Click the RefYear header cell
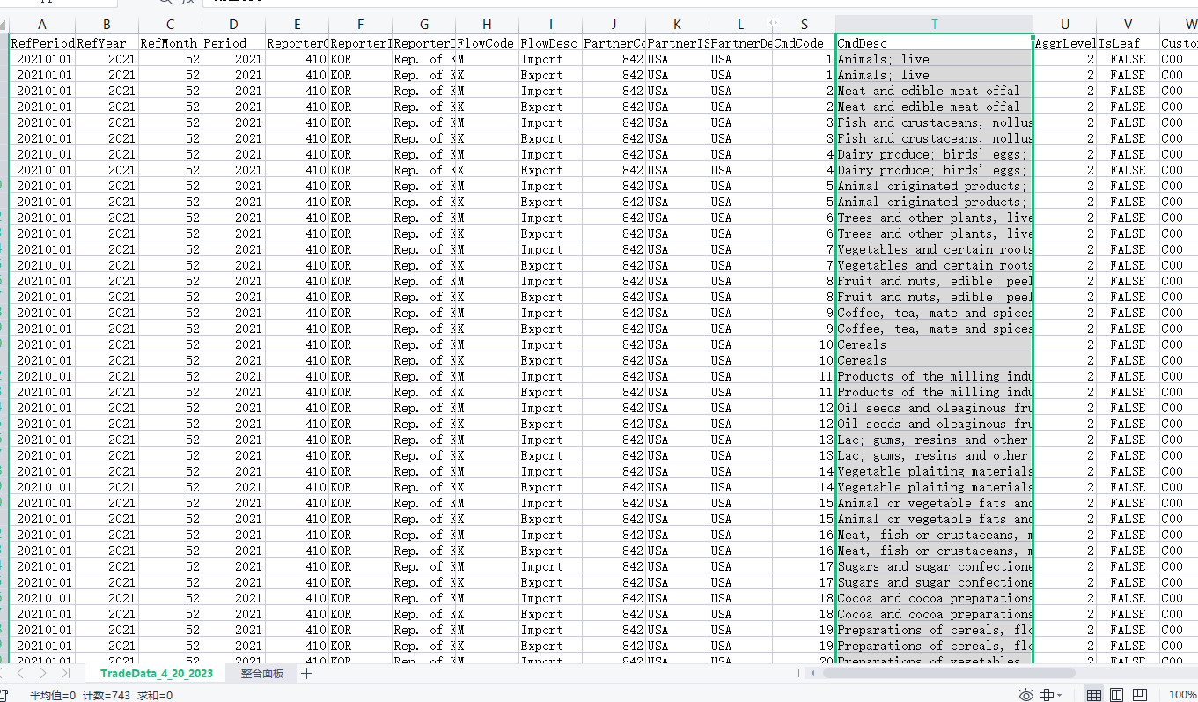The height and width of the screenshot is (702, 1198). point(107,43)
